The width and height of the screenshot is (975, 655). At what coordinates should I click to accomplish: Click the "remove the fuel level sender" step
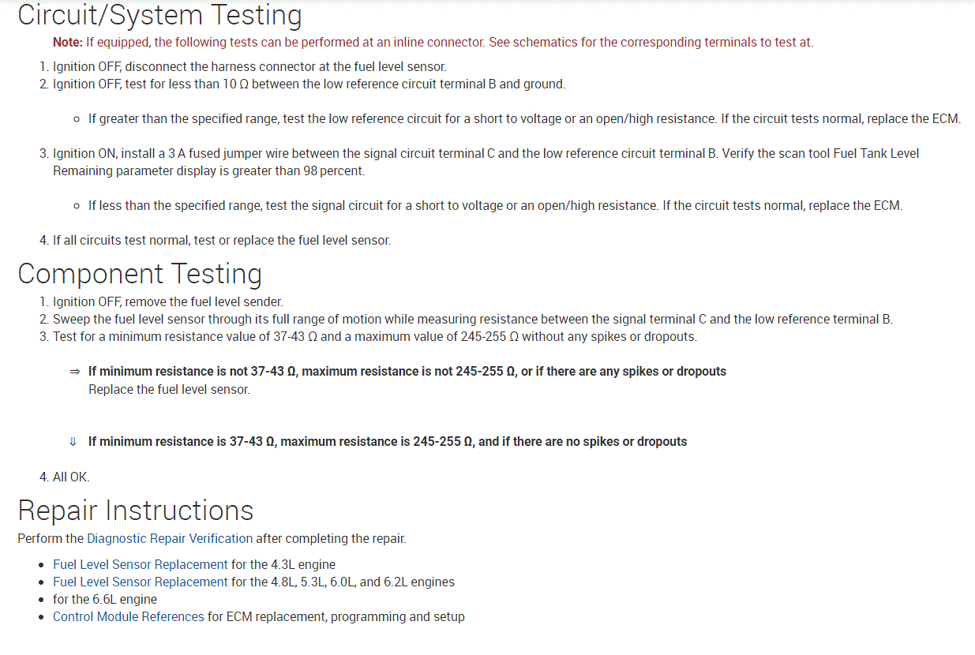pyautogui.click(x=167, y=302)
